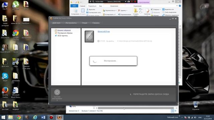Click the ENG language indicator

200,117
